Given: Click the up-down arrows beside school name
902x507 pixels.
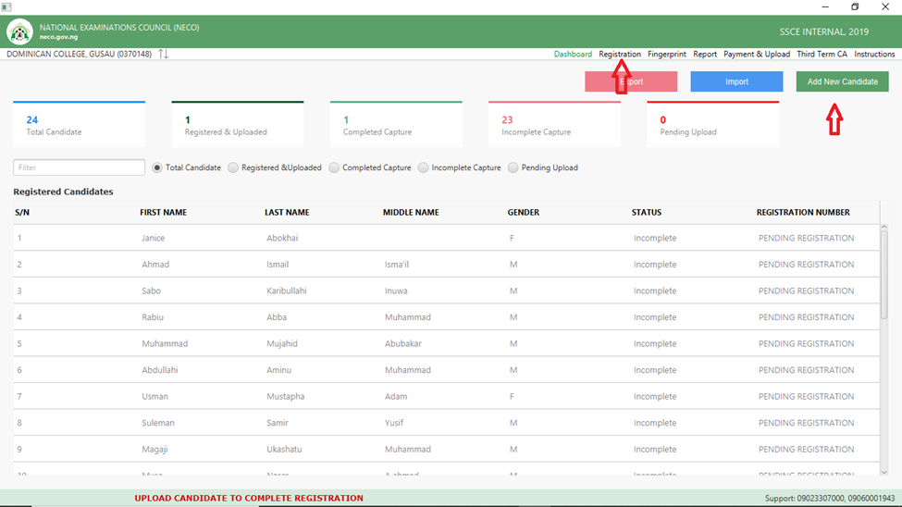Looking at the screenshot, I should click(x=164, y=55).
